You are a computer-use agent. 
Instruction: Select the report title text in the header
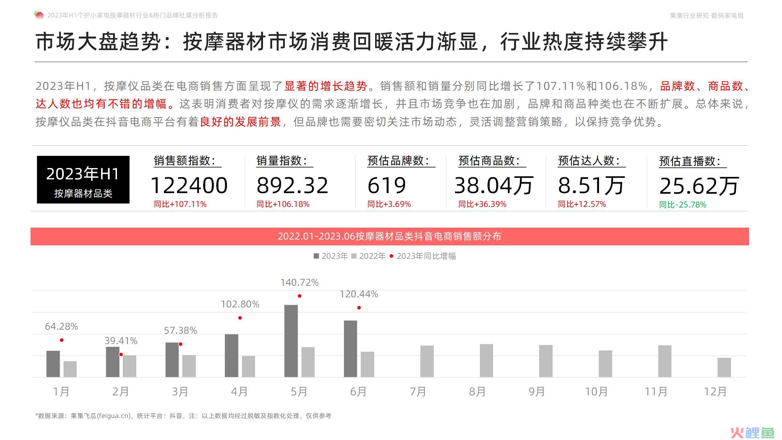(x=133, y=15)
